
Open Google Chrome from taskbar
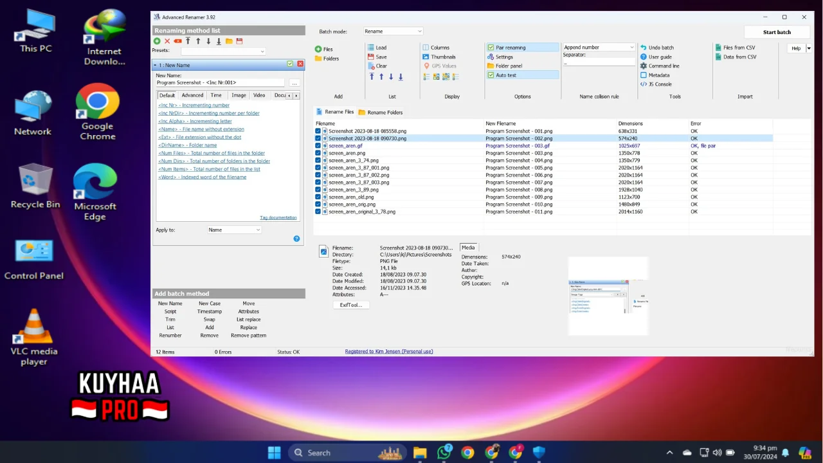pyautogui.click(x=467, y=453)
